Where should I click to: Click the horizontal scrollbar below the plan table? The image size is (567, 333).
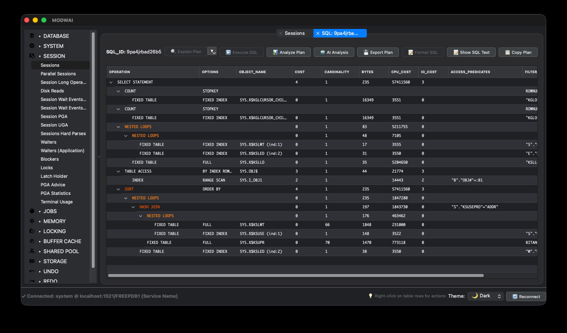point(296,275)
